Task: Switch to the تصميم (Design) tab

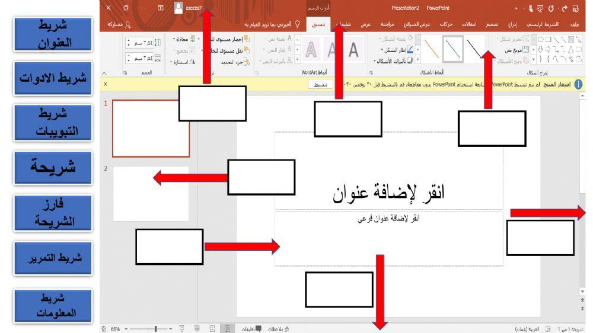Action: point(492,24)
